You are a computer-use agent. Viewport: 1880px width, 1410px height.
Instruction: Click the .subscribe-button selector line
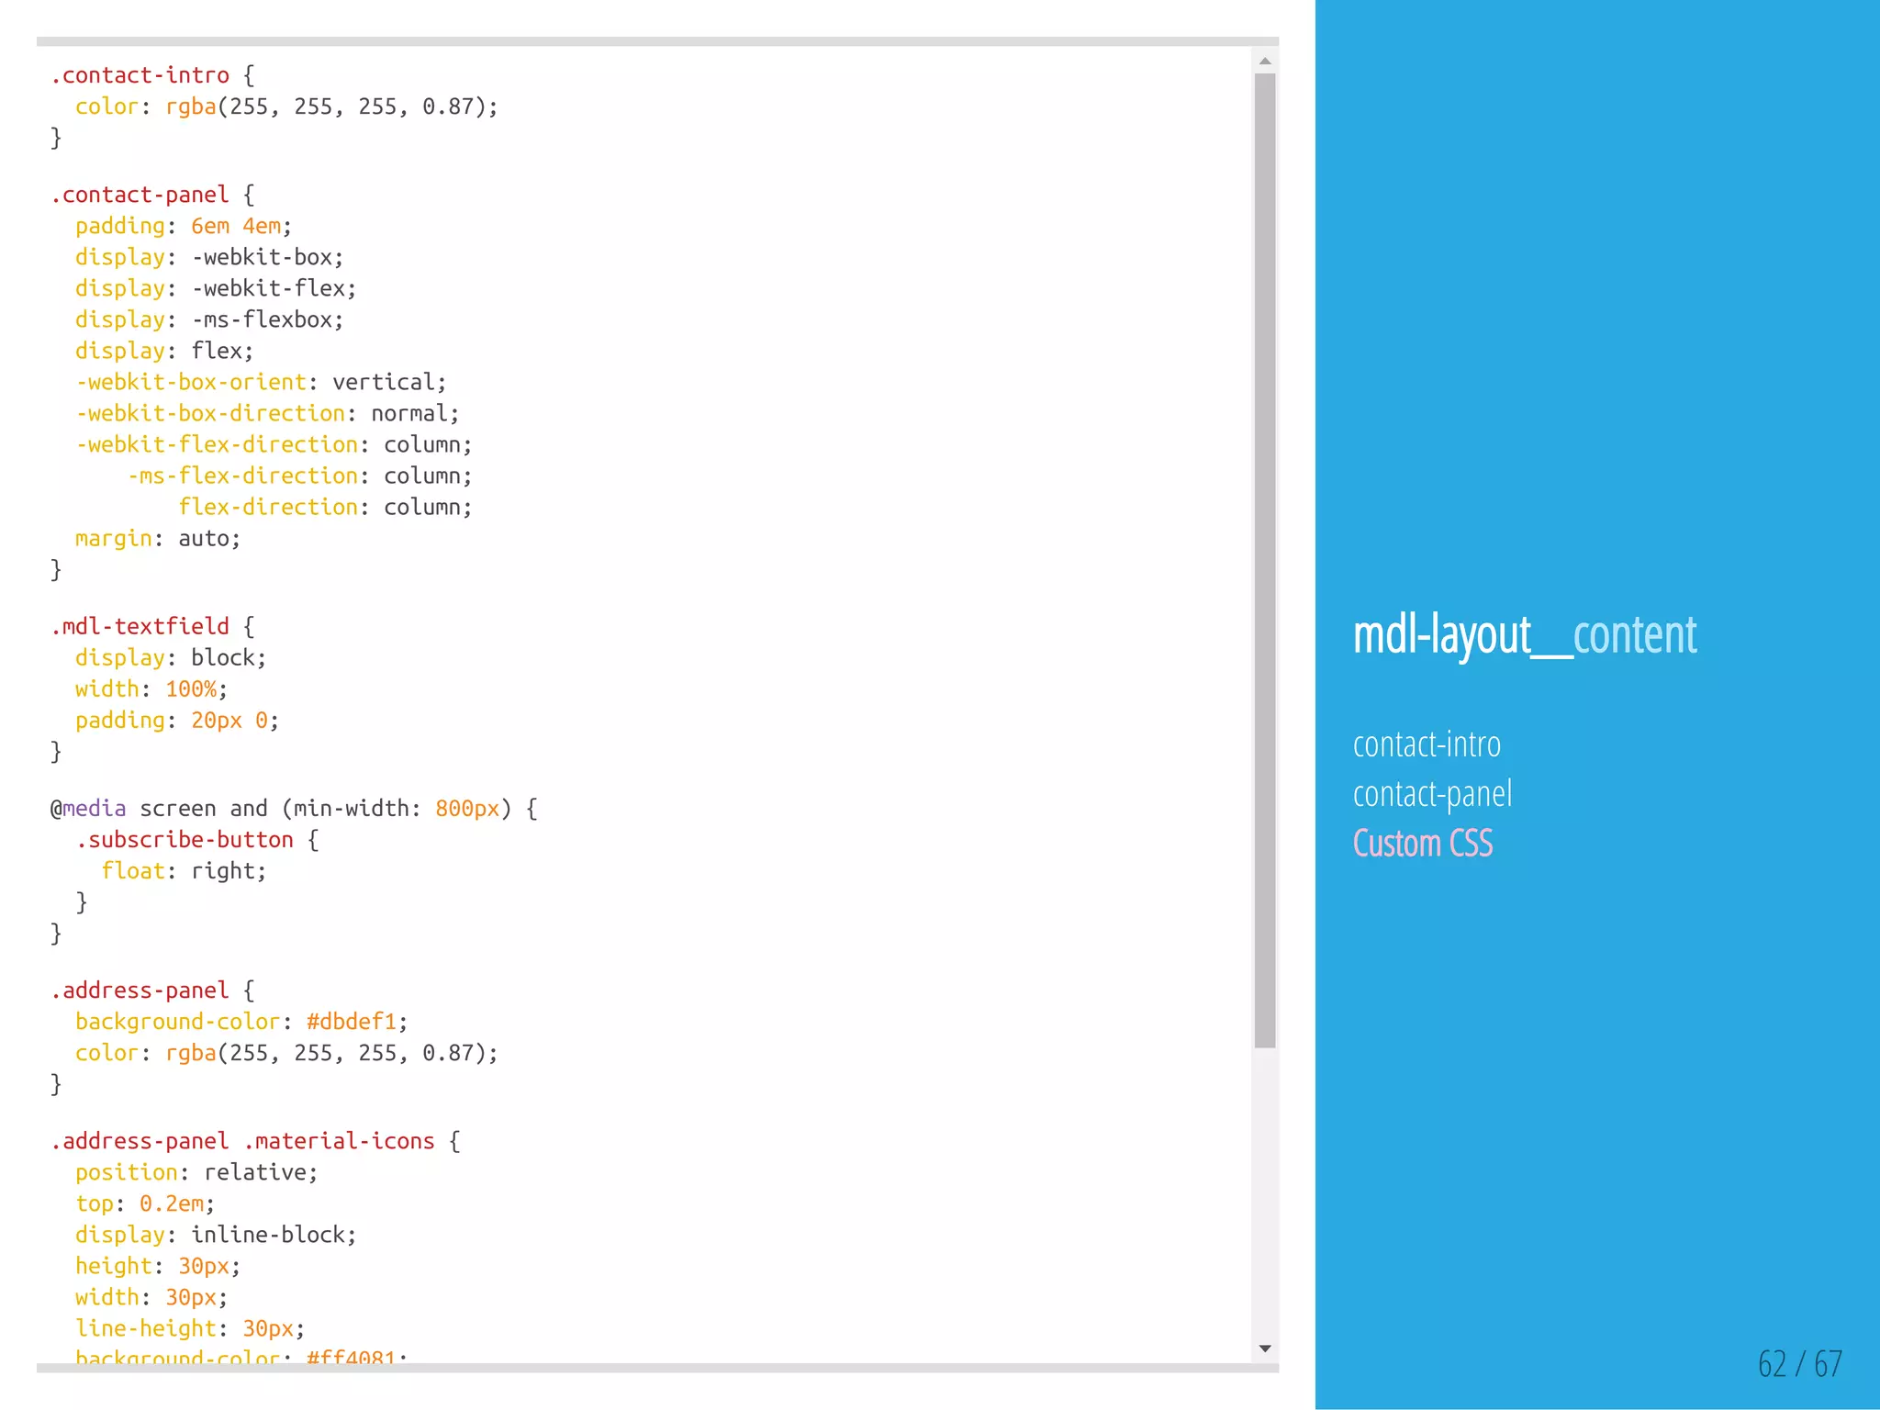click(197, 839)
